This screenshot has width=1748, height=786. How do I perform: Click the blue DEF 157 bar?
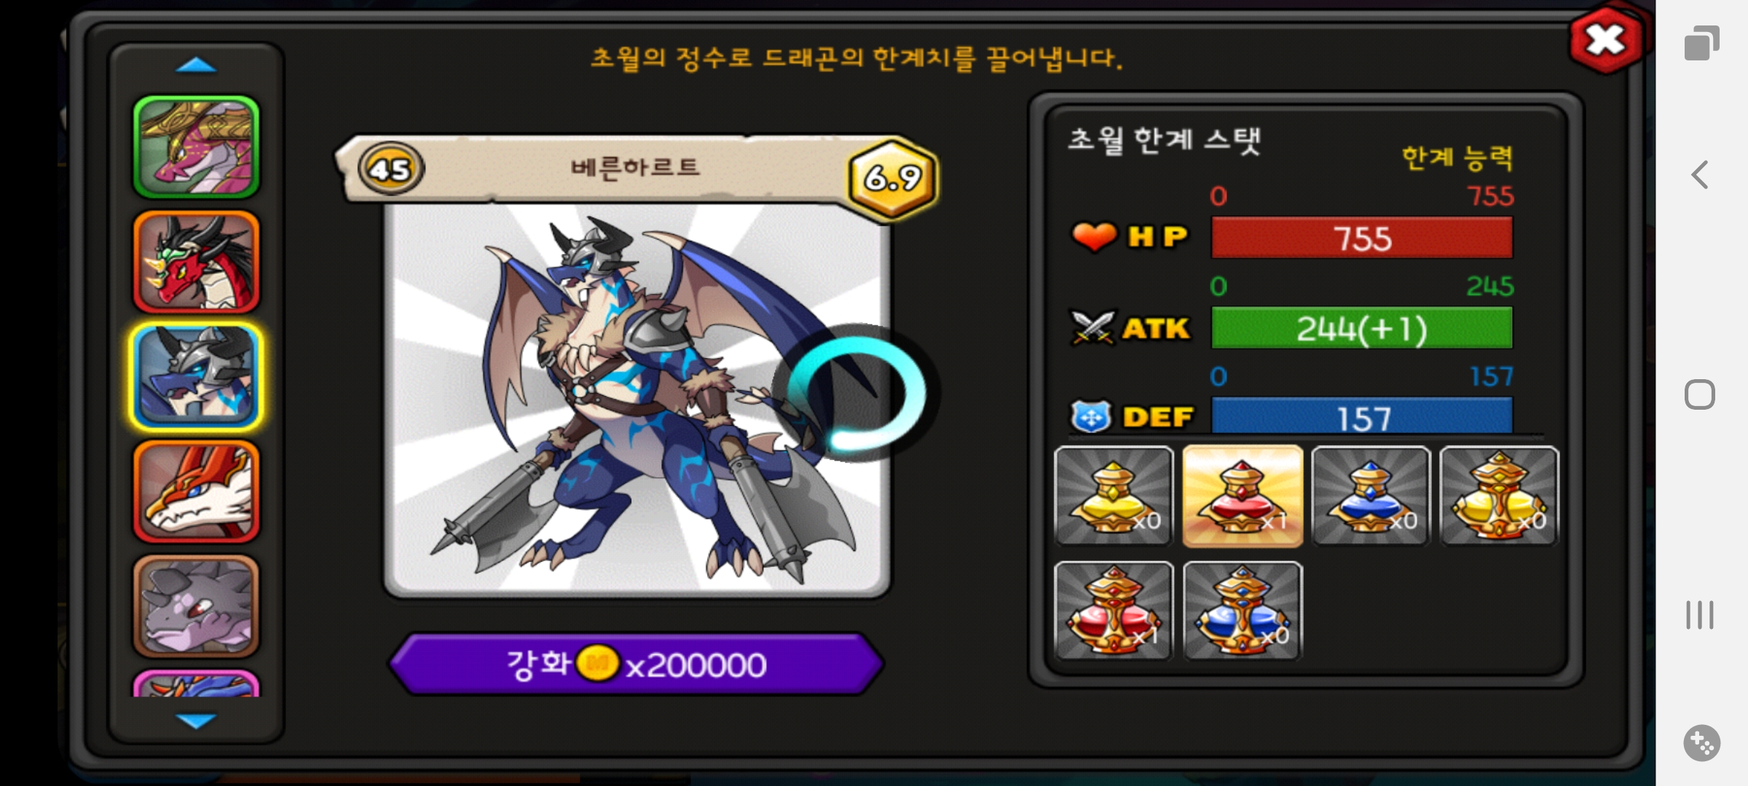(1362, 417)
